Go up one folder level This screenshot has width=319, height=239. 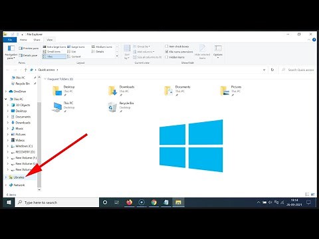coord(25,70)
